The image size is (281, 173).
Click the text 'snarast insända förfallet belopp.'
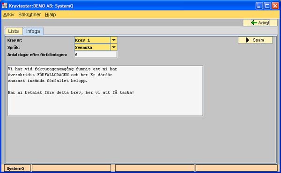click(48, 81)
